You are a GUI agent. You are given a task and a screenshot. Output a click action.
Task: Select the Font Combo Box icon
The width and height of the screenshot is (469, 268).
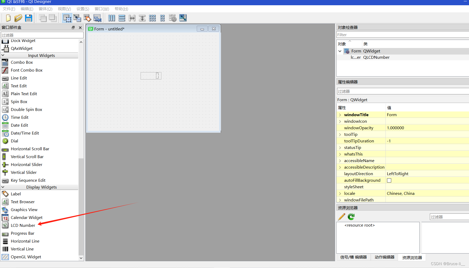coord(5,70)
